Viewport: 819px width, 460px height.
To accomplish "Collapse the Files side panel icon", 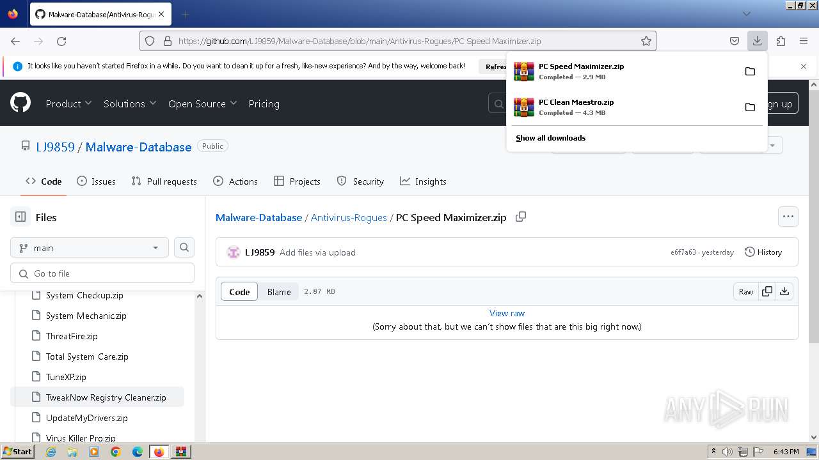I will click(20, 217).
